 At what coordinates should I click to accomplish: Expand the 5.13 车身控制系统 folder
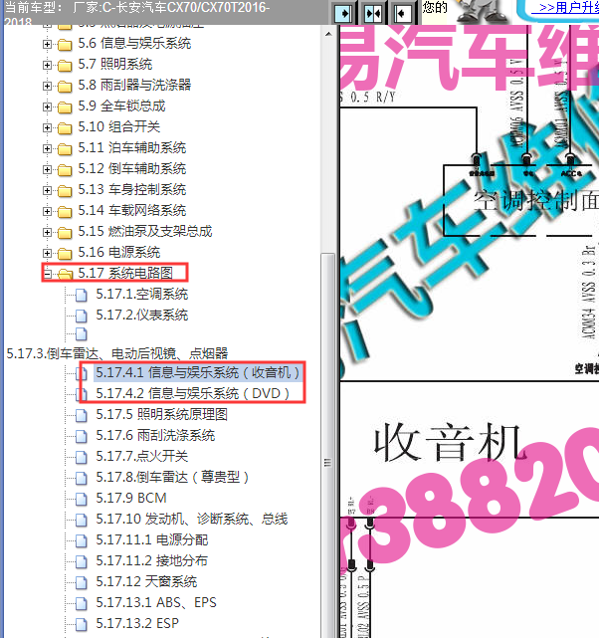click(x=47, y=190)
